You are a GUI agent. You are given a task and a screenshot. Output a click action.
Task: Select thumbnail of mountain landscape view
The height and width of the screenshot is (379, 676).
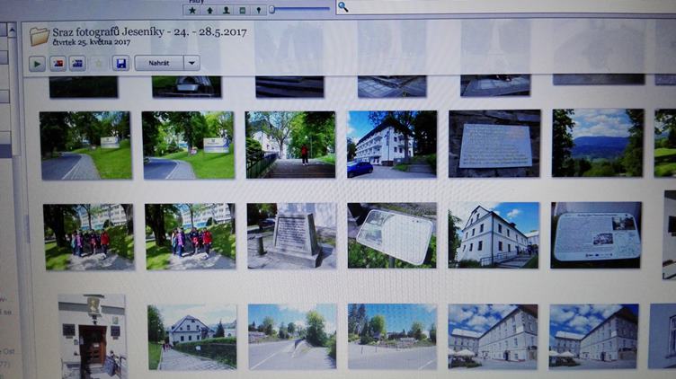tap(598, 143)
